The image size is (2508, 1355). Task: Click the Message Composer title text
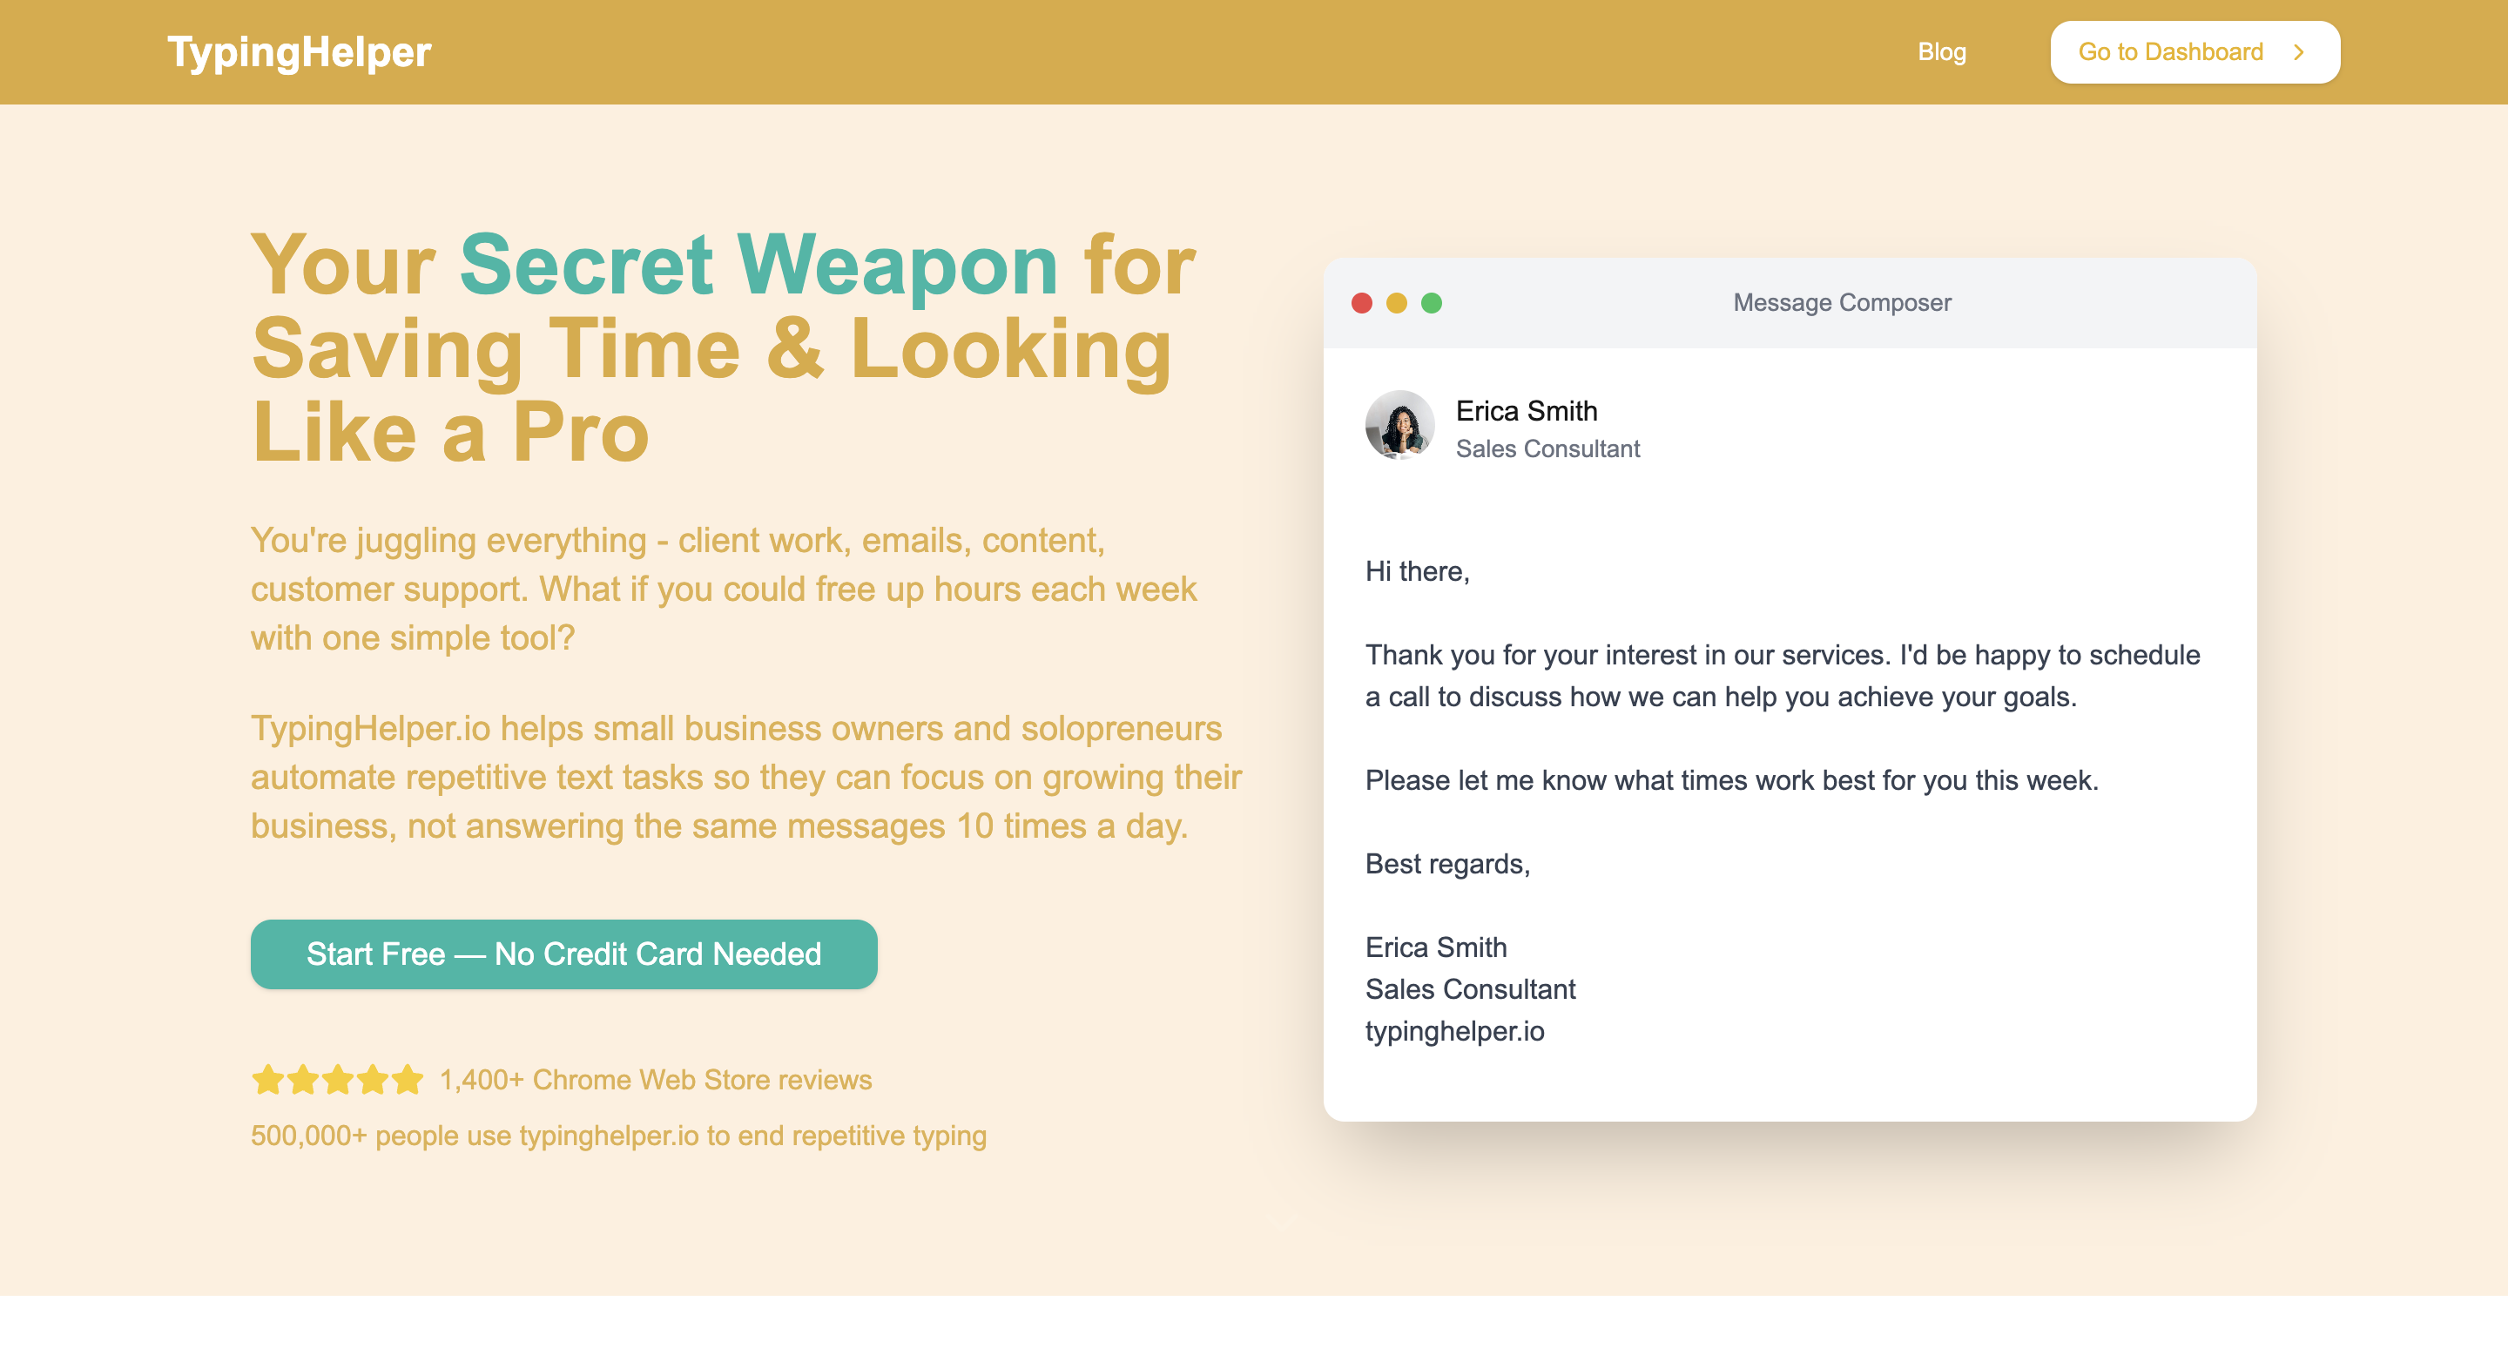tap(1842, 303)
